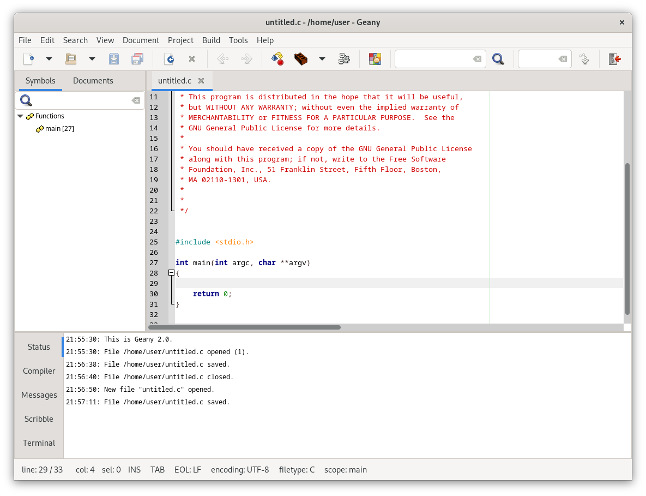
Task: Click the New file toolbar icon
Action: pyautogui.click(x=28, y=59)
